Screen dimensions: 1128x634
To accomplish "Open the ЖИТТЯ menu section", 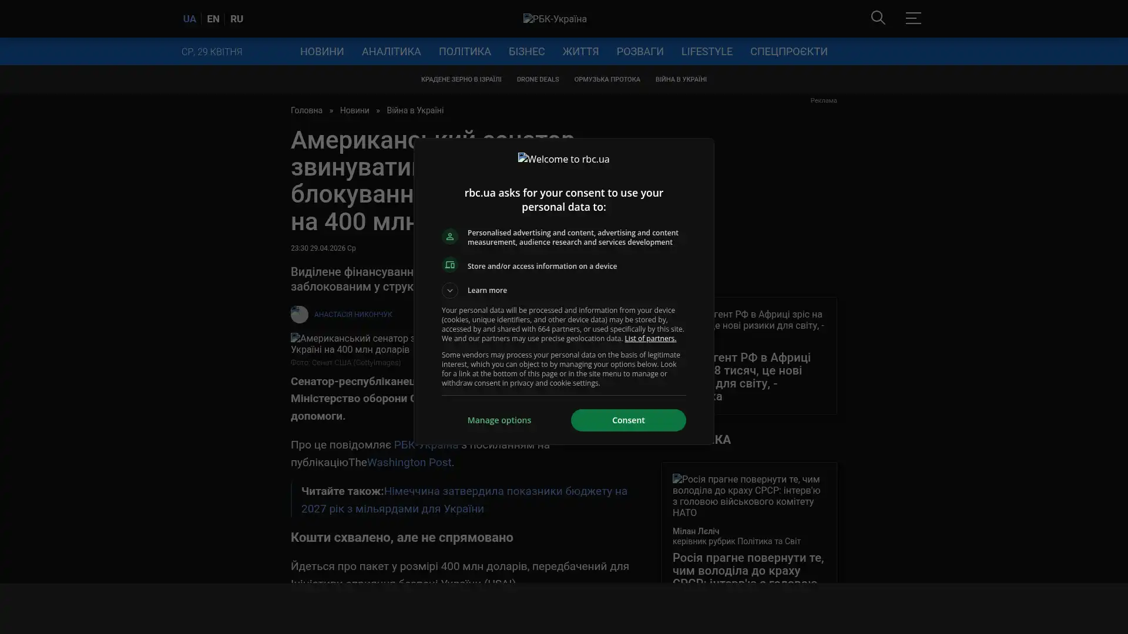I will point(580,52).
